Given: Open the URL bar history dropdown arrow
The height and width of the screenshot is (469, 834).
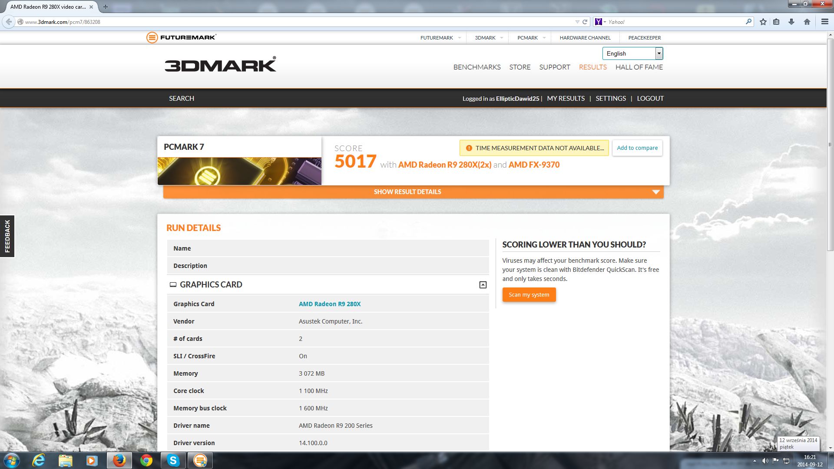Looking at the screenshot, I should 577,22.
